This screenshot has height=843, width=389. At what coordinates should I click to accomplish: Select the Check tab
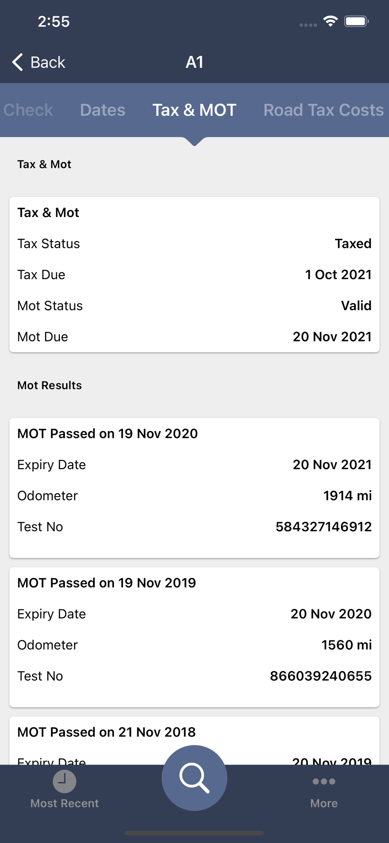pos(28,110)
